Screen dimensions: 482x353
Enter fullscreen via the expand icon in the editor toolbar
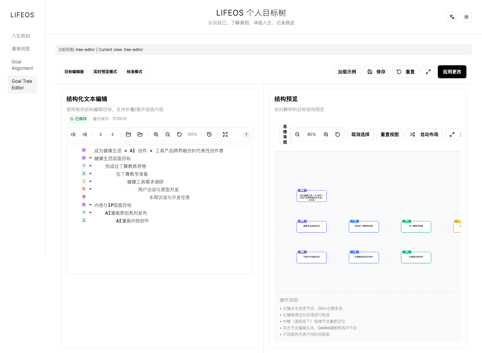[x=225, y=134]
